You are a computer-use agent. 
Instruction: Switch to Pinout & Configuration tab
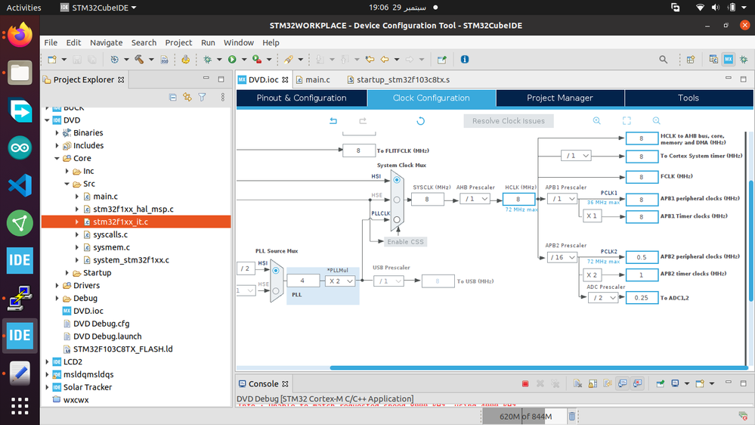point(302,98)
